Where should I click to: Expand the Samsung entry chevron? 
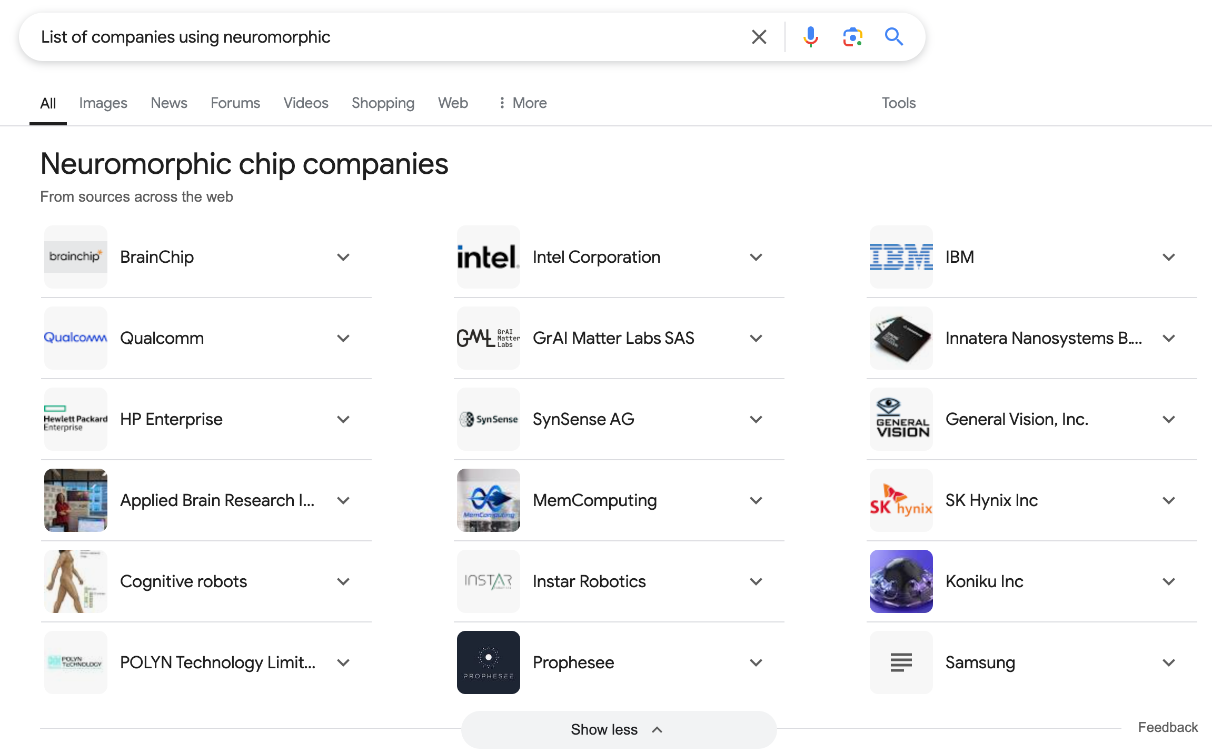click(1169, 662)
